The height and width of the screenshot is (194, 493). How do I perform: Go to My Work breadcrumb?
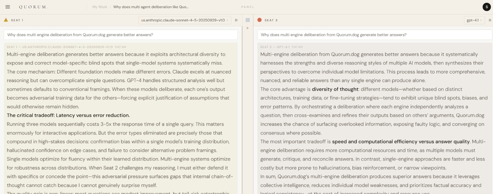[100, 7]
